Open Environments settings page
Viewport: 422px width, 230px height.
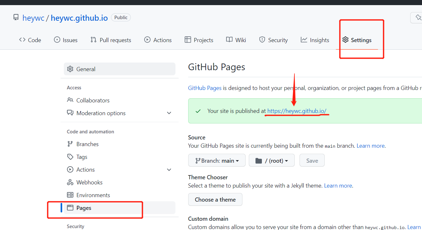tap(120, 195)
